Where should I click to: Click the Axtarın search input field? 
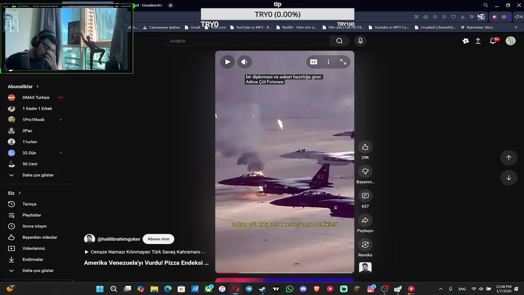coord(247,41)
